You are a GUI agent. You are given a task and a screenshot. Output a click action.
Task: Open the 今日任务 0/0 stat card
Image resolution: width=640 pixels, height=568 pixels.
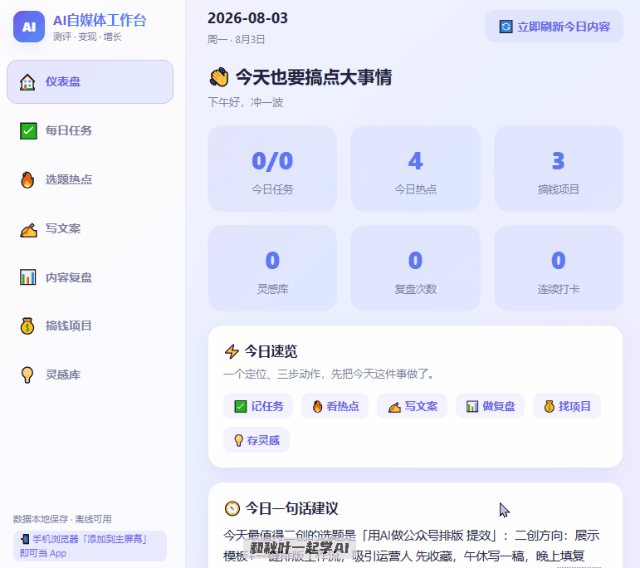(272, 169)
